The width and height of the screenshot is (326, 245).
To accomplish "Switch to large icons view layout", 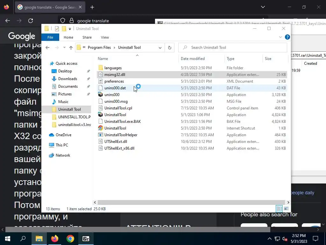I will point(286,209).
